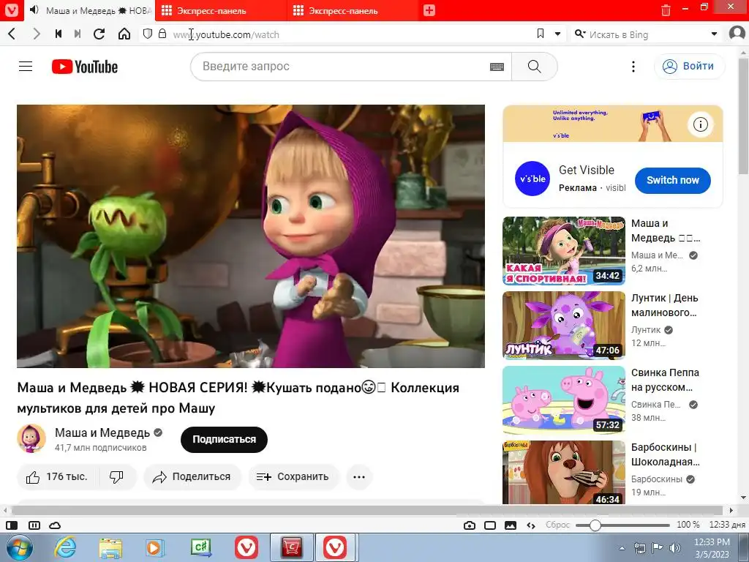The image size is (749, 562).
Task: Open the Vivaldi main menu logo
Action: coord(12,10)
